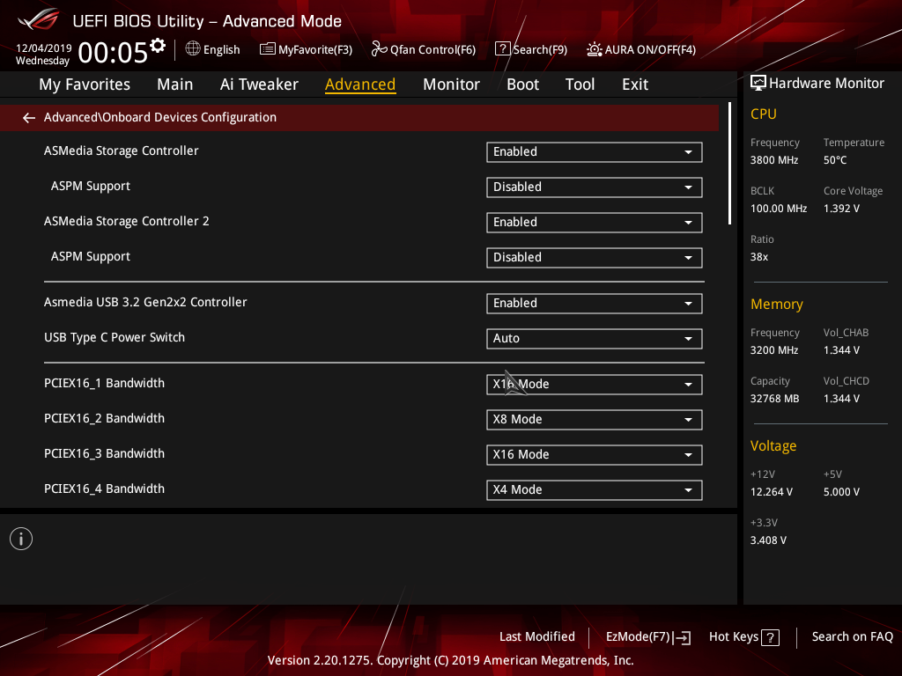Click Hot Keys label
Image resolution: width=902 pixels, height=676 pixels.
734,636
